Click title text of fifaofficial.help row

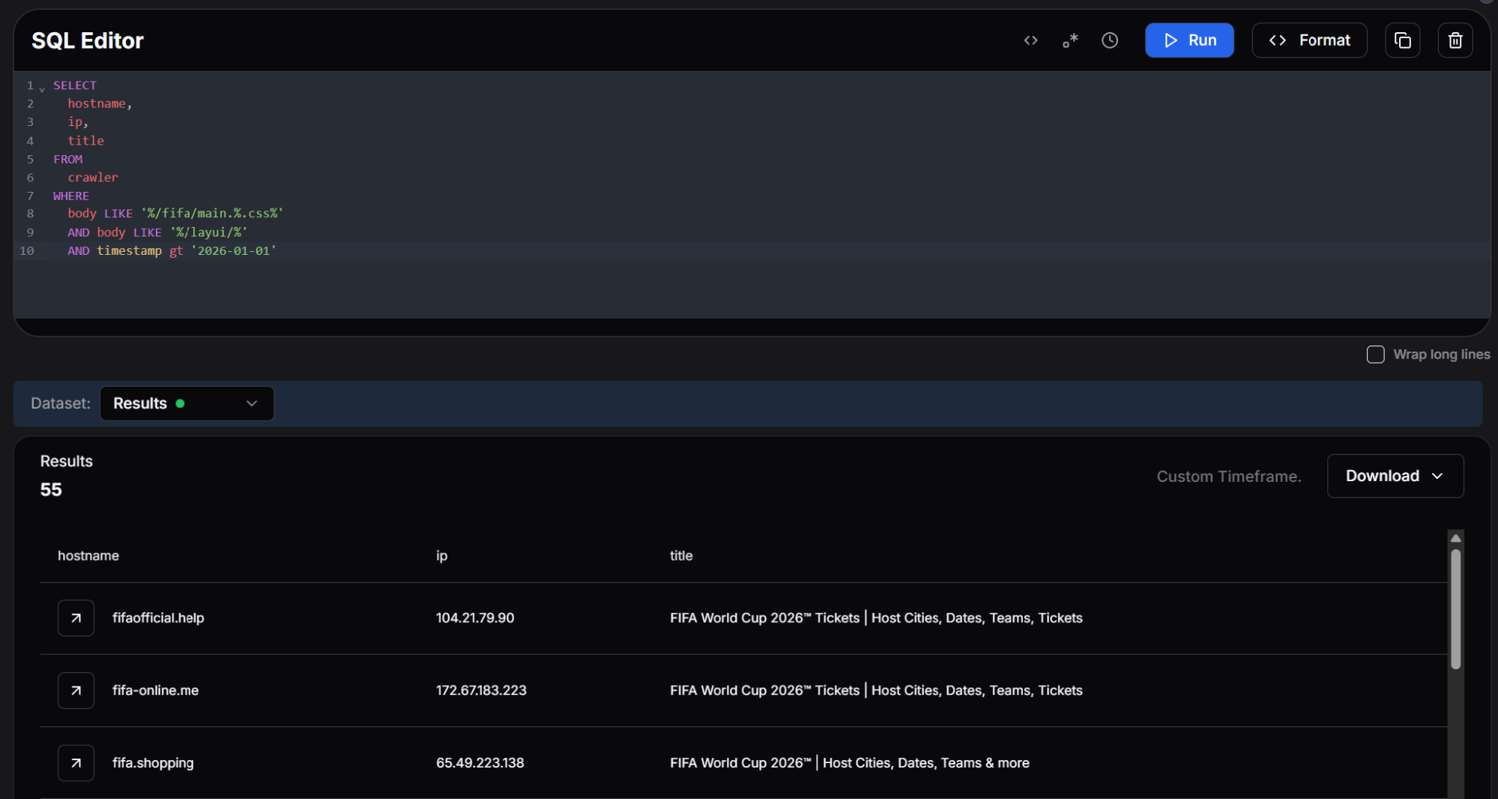click(876, 618)
